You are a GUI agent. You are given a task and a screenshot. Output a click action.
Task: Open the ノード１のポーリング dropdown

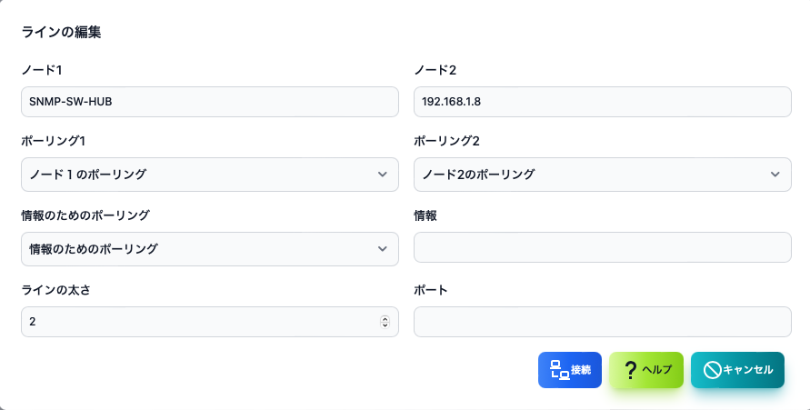click(210, 175)
